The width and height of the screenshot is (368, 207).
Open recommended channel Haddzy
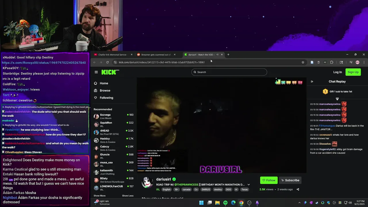tap(114, 140)
